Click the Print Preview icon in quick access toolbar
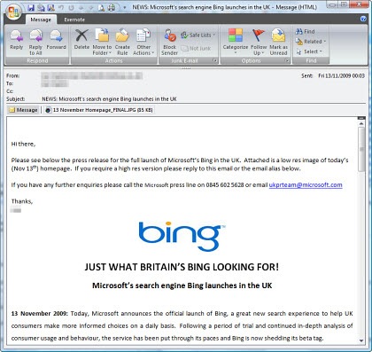The image size is (372, 352). 101,8
